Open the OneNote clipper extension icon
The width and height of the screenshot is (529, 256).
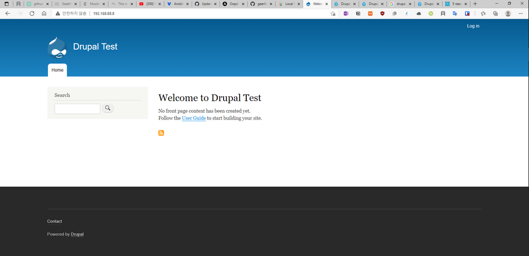coord(346,13)
